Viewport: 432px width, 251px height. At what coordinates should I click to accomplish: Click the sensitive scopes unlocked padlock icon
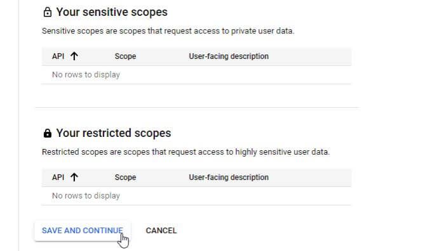pos(48,12)
